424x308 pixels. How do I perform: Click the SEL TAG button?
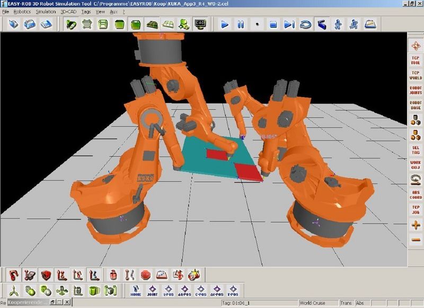pos(416,150)
